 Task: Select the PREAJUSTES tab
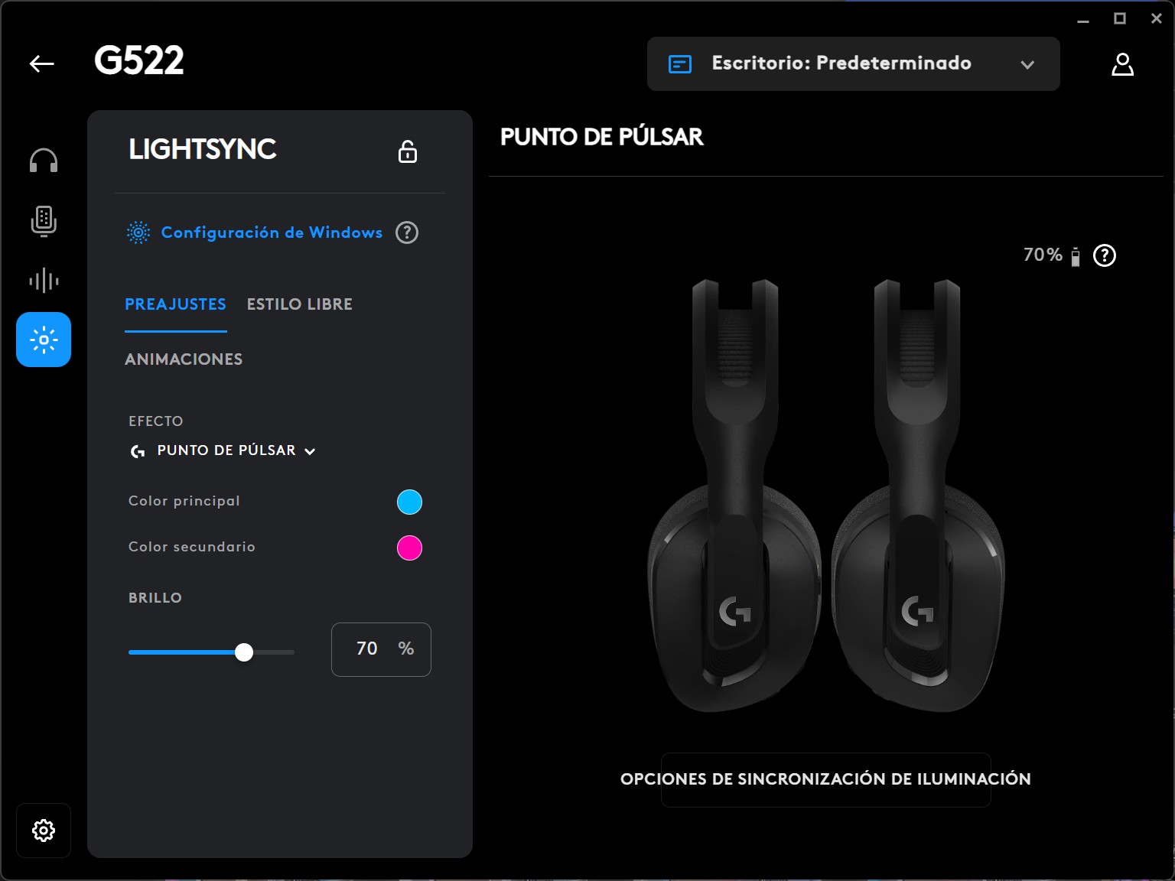pyautogui.click(x=176, y=304)
